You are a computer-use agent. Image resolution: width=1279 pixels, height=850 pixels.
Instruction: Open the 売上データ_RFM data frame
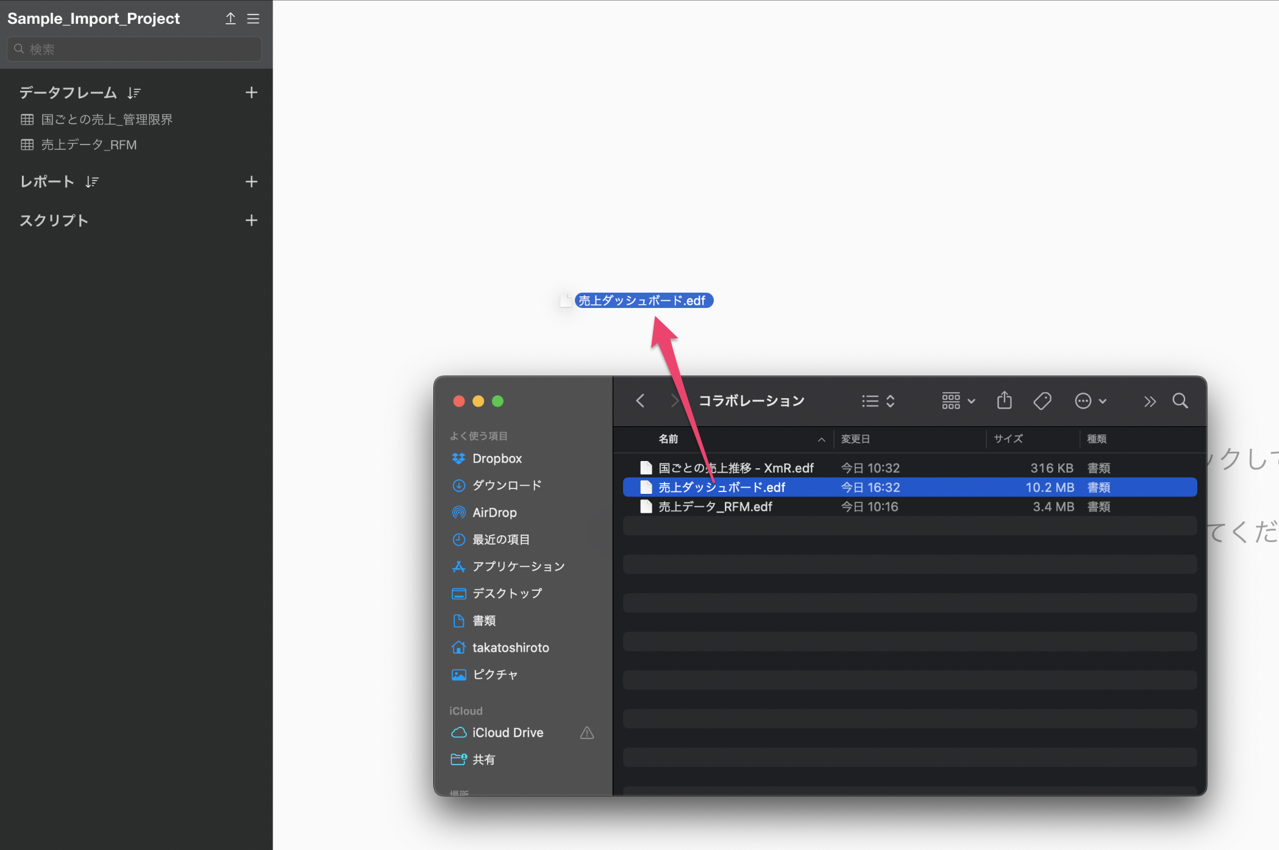(x=89, y=145)
